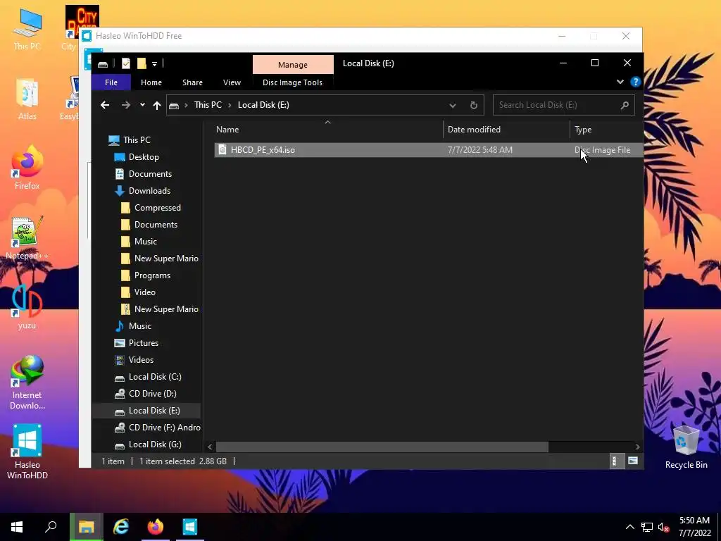Open Hasleo WinToHDD desktop shortcut
721x541 pixels.
(27, 452)
